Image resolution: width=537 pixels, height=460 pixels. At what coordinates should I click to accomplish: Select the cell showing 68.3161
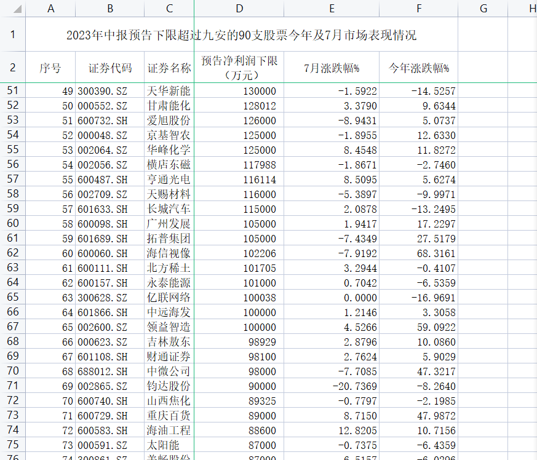point(418,253)
